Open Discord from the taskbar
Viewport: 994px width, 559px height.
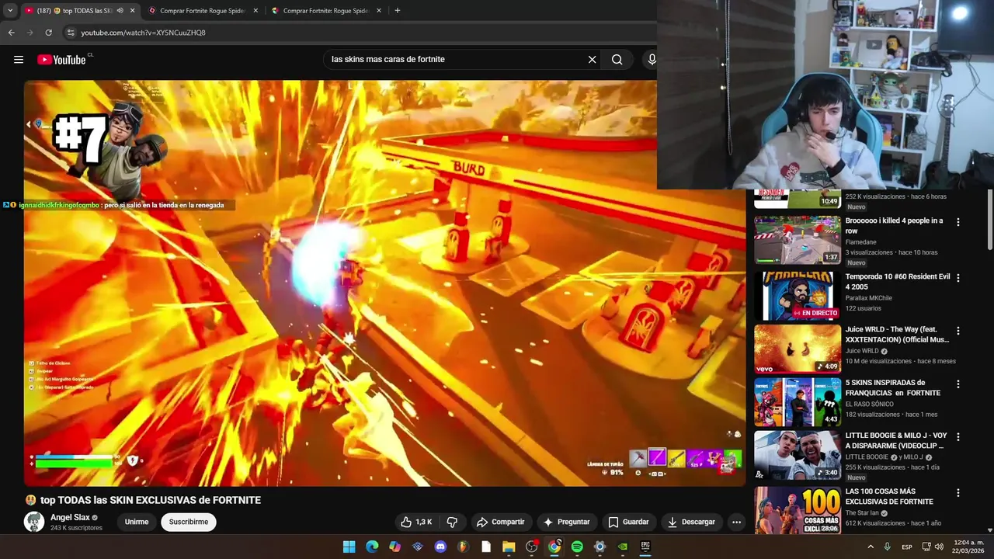coord(440,547)
